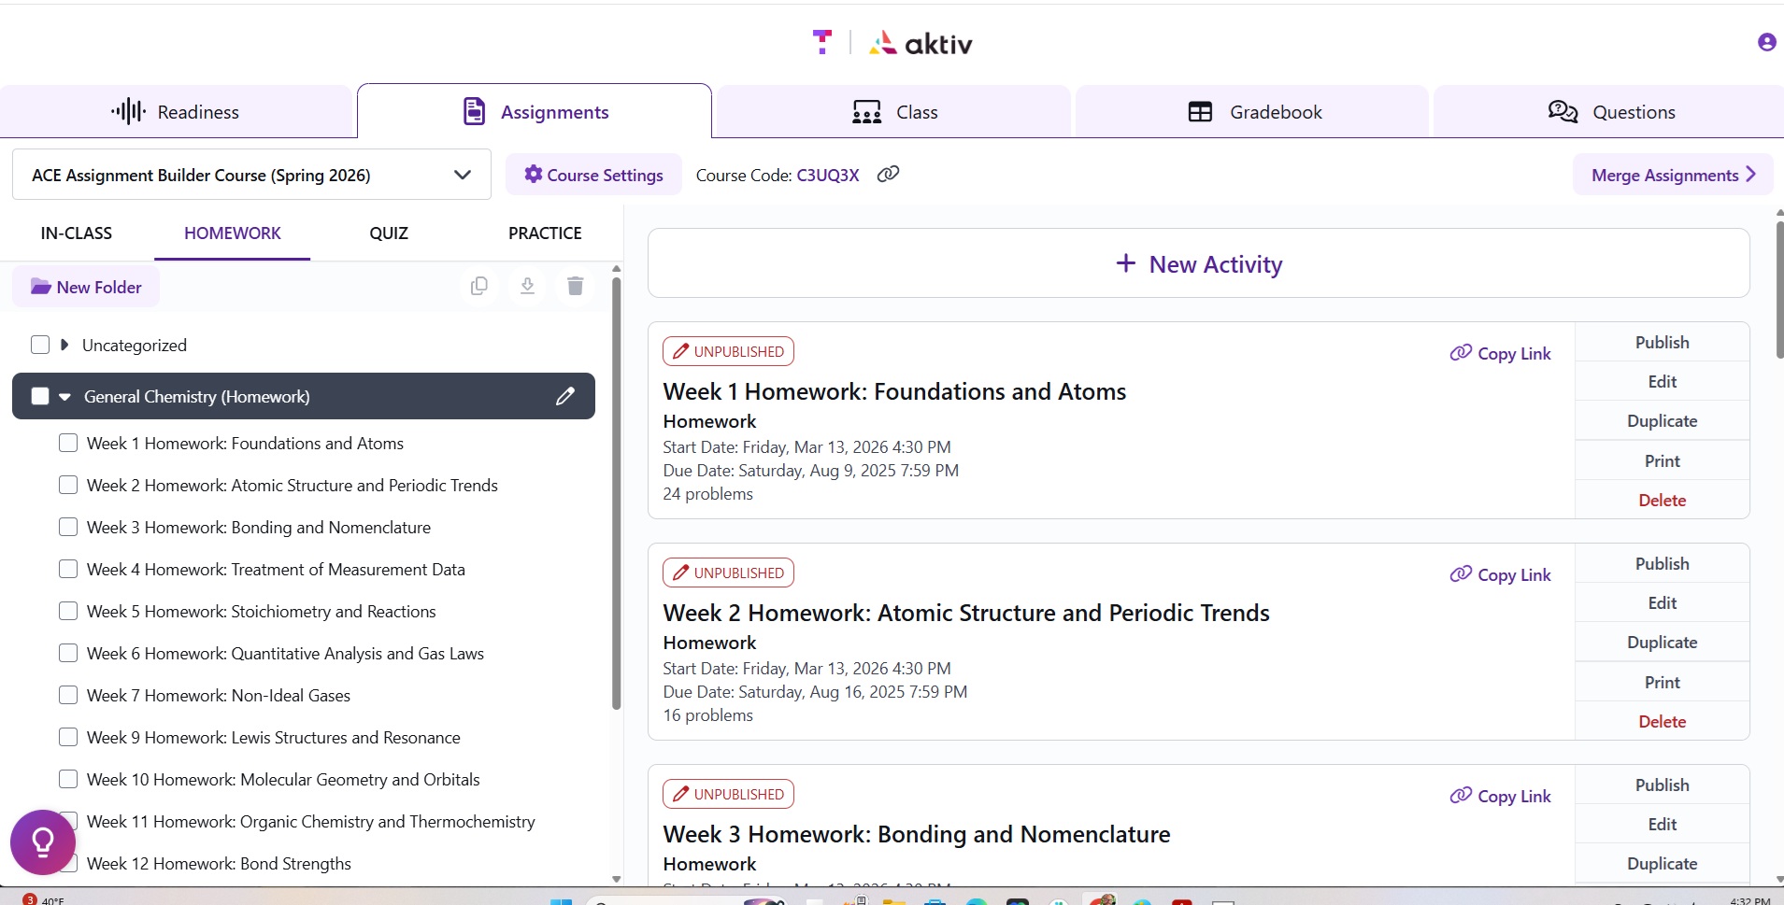This screenshot has height=905, width=1784.
Task: Click the Top Hat logo
Action: tap(822, 42)
